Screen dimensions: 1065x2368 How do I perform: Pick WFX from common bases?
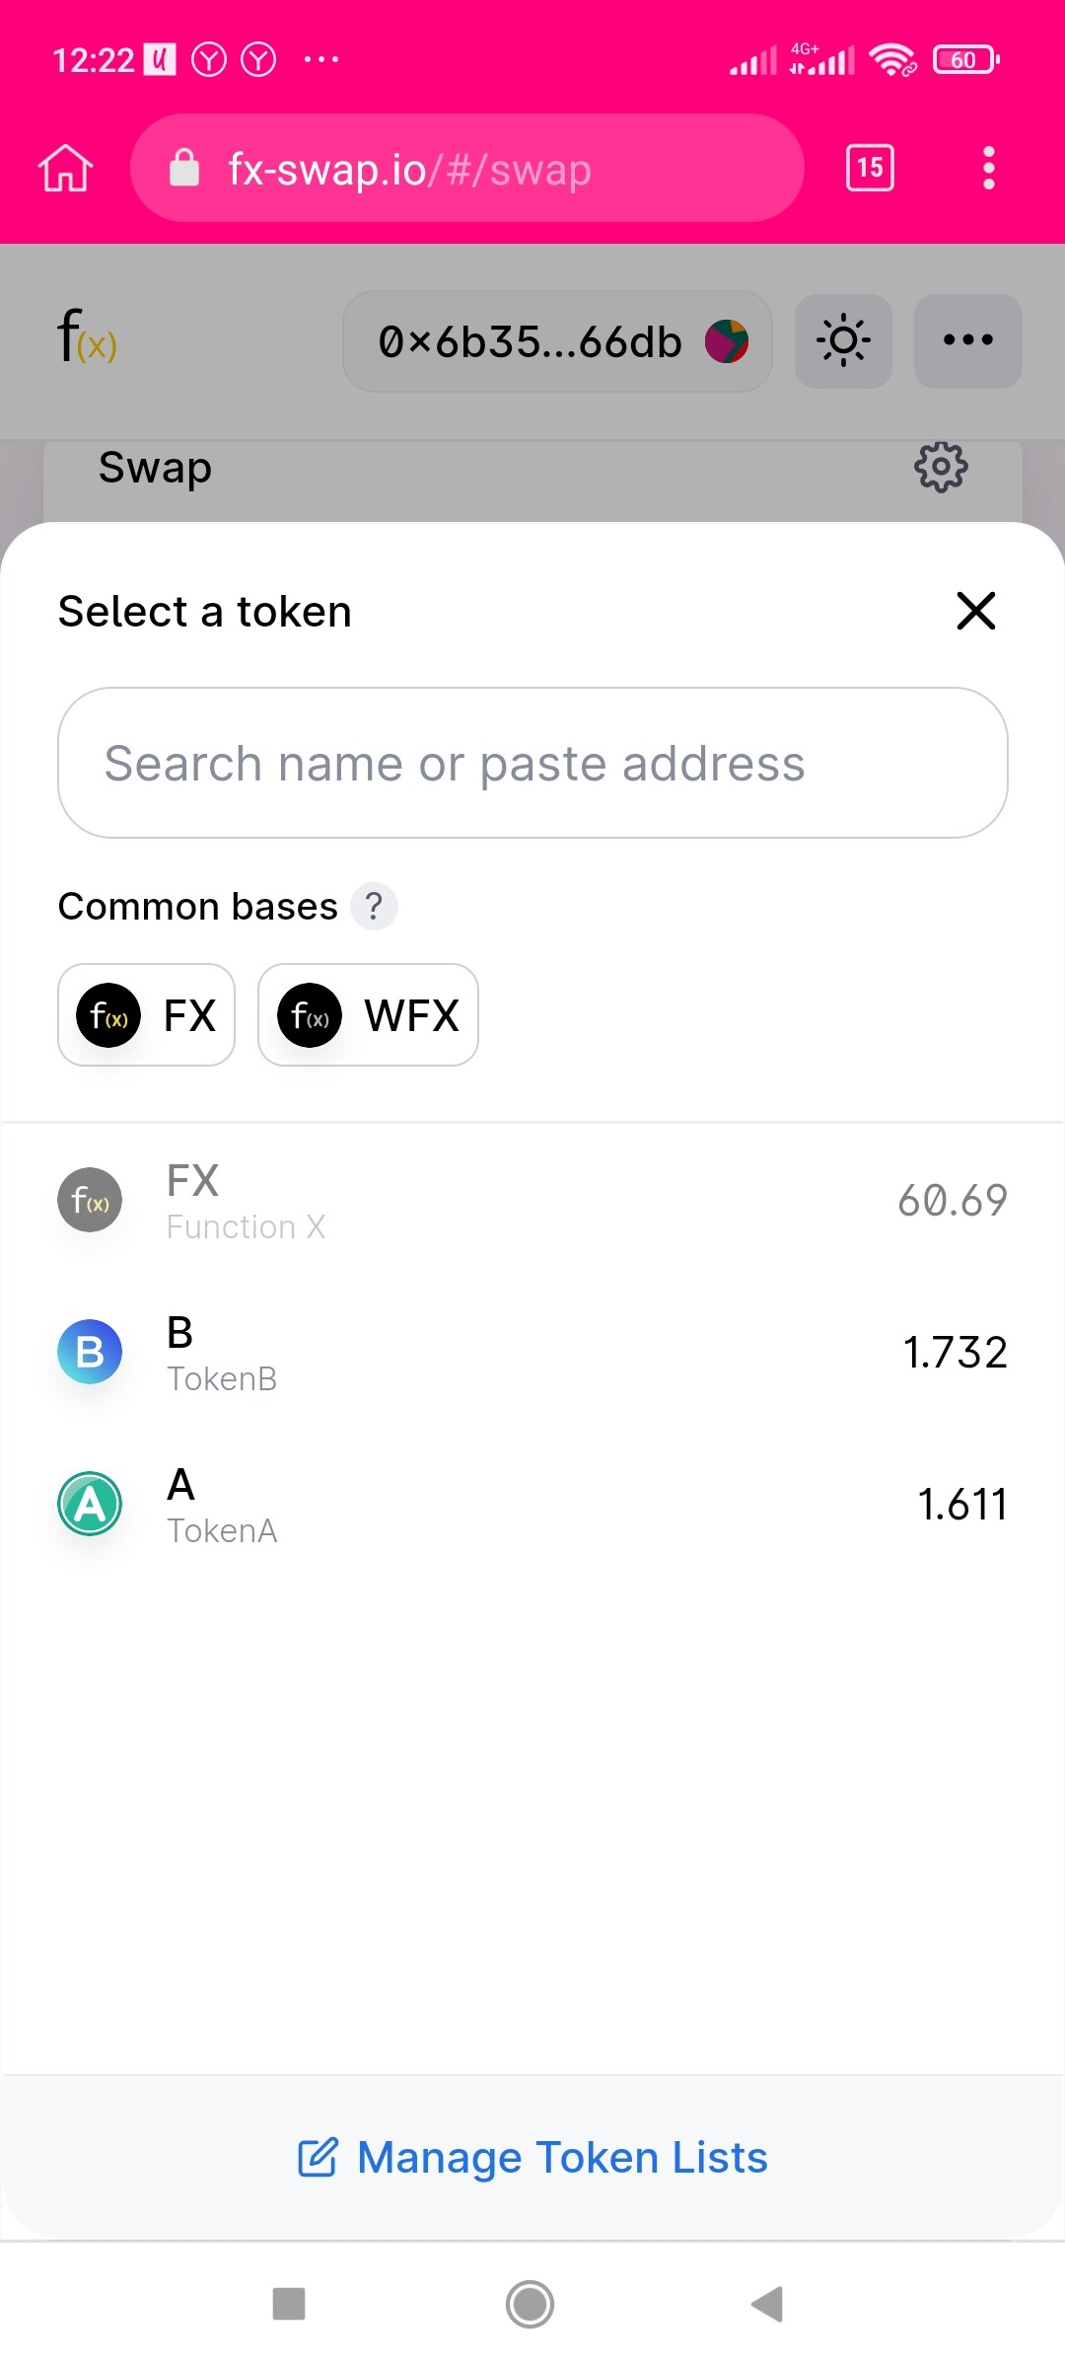tap(368, 1014)
